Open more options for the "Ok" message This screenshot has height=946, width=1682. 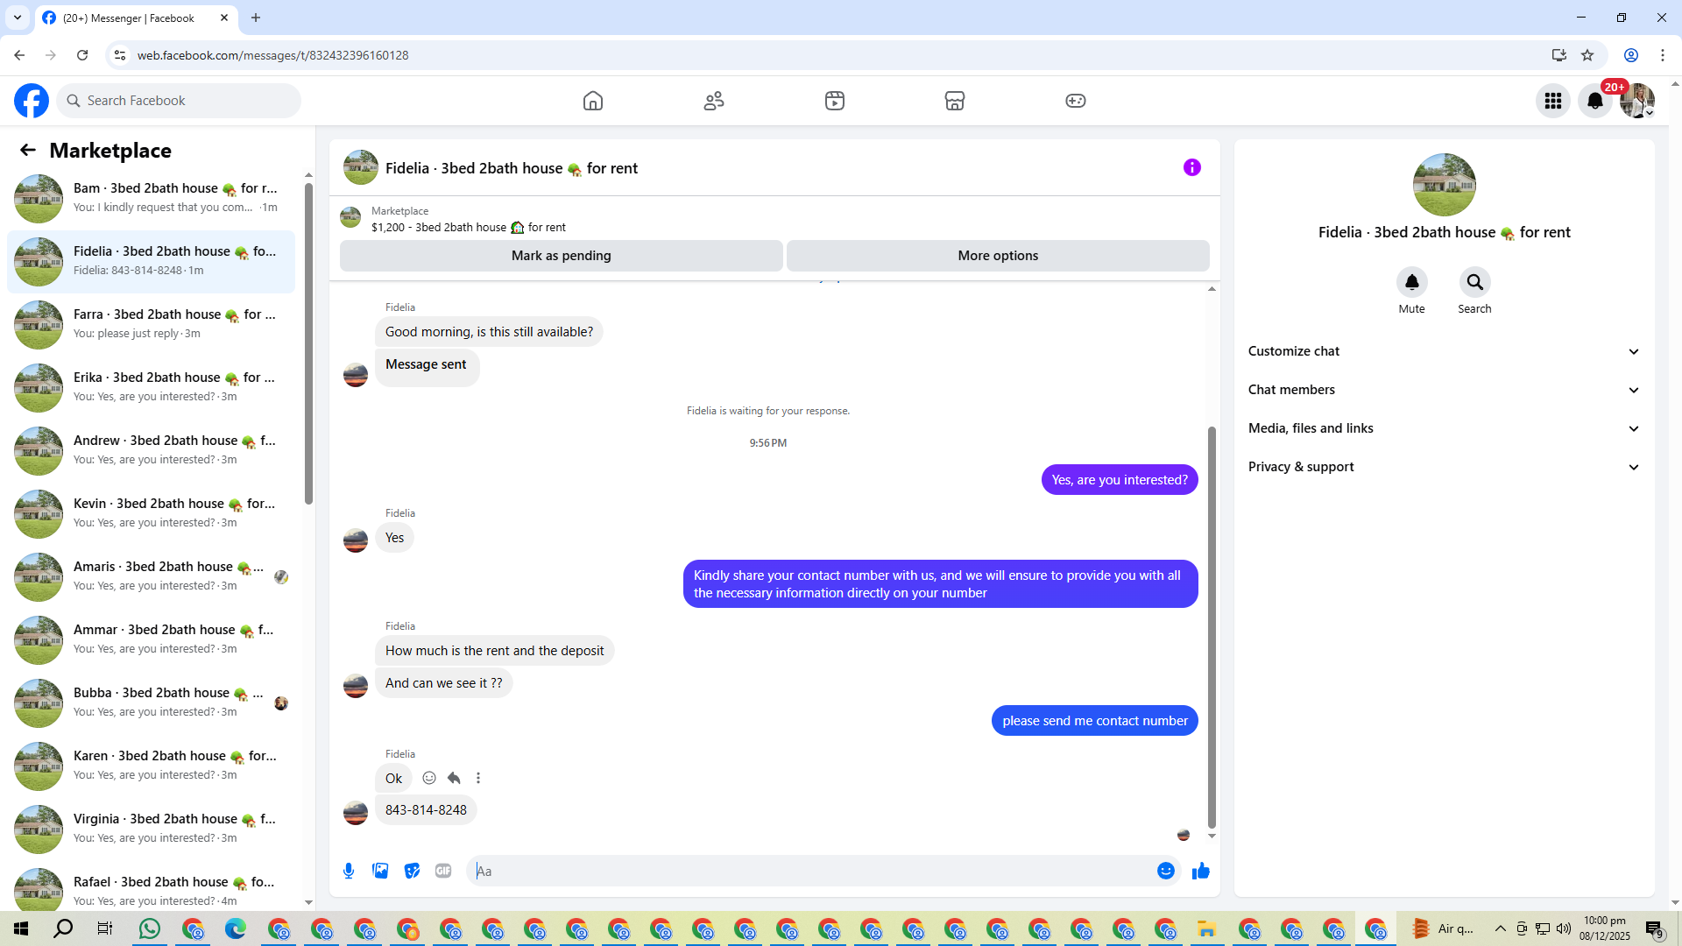[478, 778]
